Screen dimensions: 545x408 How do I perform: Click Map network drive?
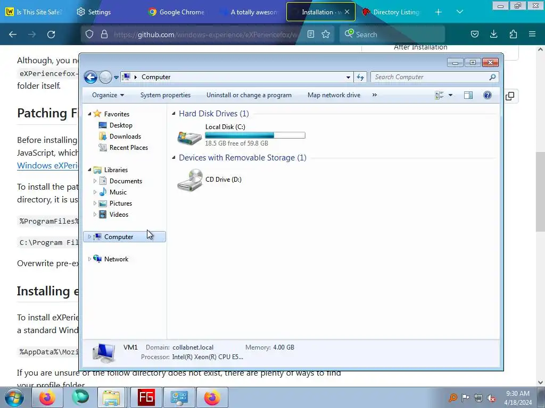(334, 95)
